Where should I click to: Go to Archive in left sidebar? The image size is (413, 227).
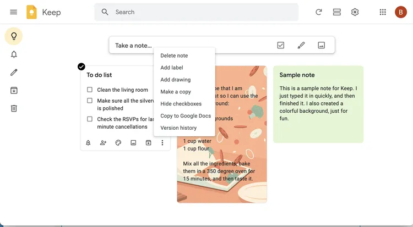[14, 90]
